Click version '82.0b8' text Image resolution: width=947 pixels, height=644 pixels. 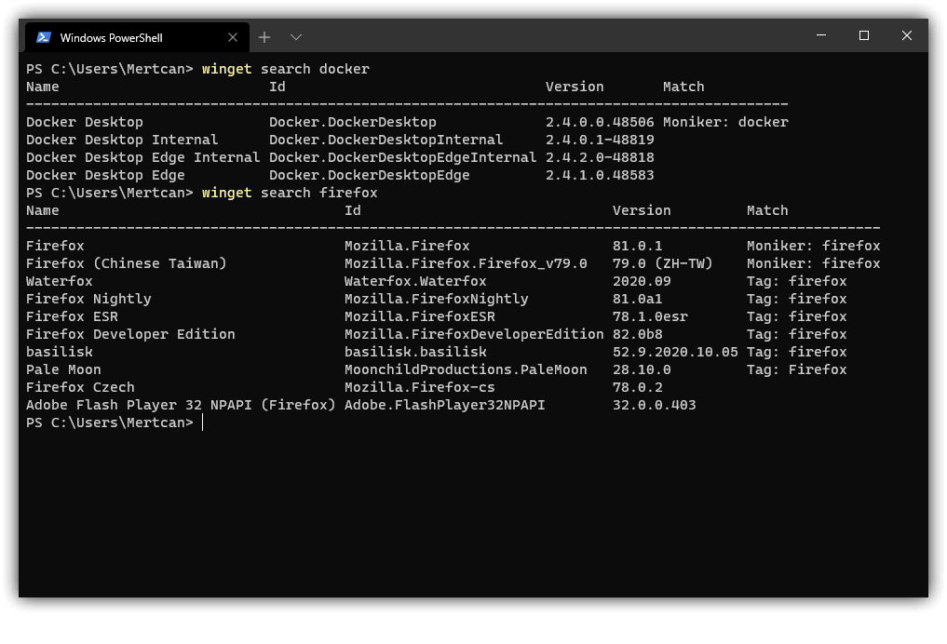pyautogui.click(x=637, y=334)
